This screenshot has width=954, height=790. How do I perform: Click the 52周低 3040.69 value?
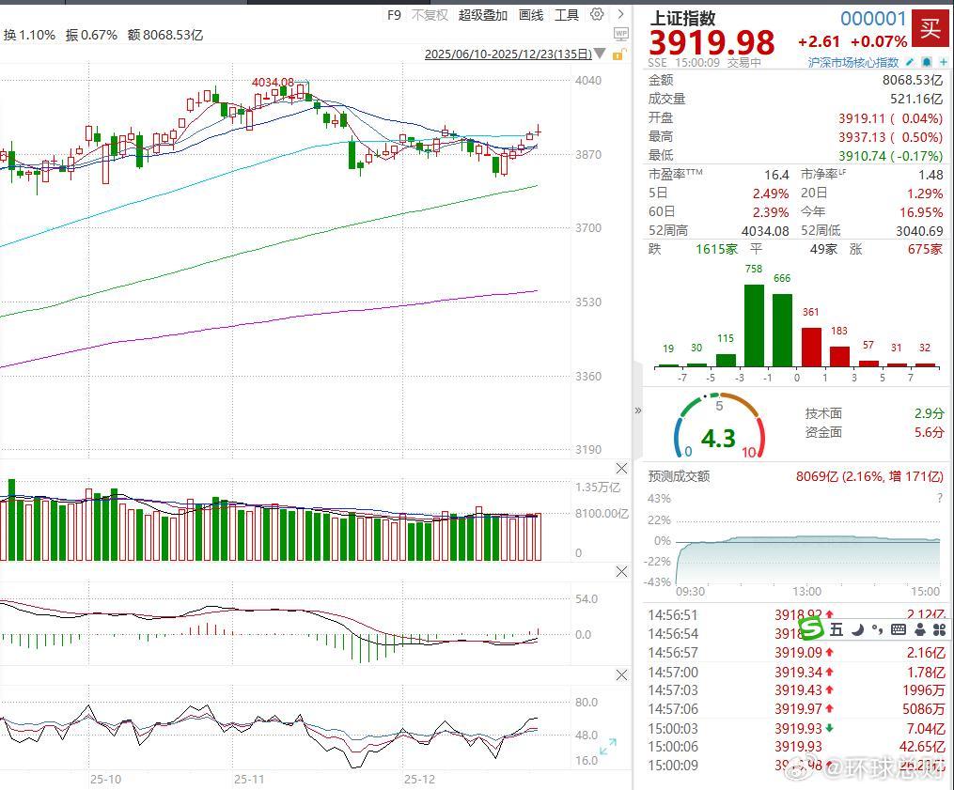coord(919,230)
